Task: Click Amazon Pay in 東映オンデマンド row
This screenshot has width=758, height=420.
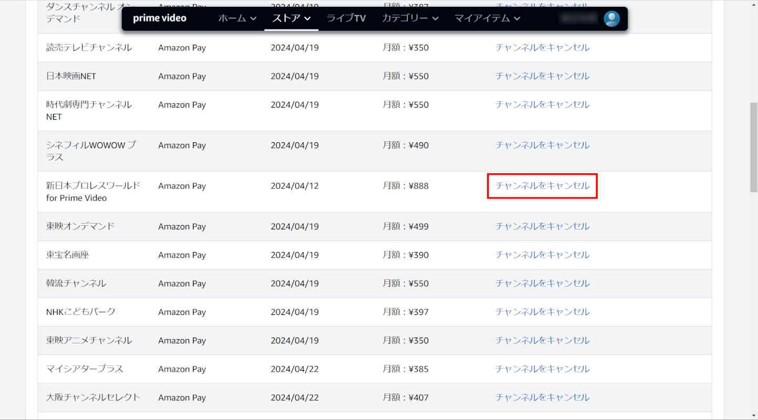Action: 182,226
